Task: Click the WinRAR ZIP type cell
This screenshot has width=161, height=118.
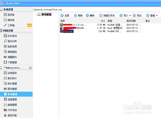Action: [x=115, y=31]
